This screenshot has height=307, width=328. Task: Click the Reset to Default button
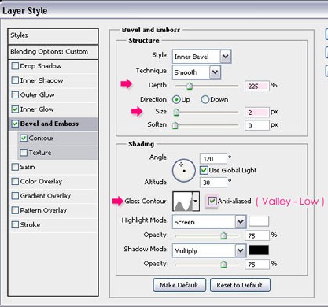point(240,285)
